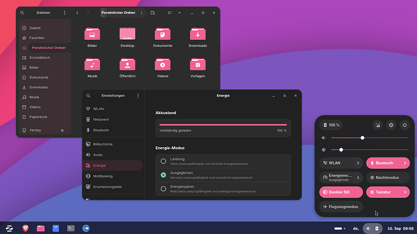
Task: Open Bluetooth settings in Einstellungen sidebar
Action: [x=113, y=130]
